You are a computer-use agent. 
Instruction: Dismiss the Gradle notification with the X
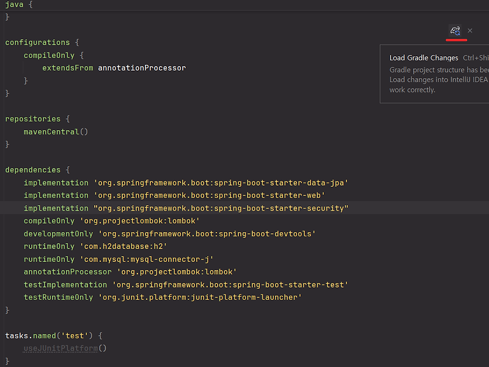[x=470, y=31]
